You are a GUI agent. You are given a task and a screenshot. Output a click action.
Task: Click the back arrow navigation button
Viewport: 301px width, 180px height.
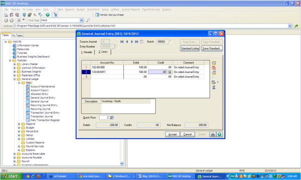pyautogui.click(x=6, y=20)
